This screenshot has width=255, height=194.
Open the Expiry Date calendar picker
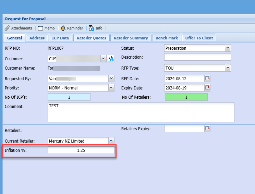[x=207, y=88]
